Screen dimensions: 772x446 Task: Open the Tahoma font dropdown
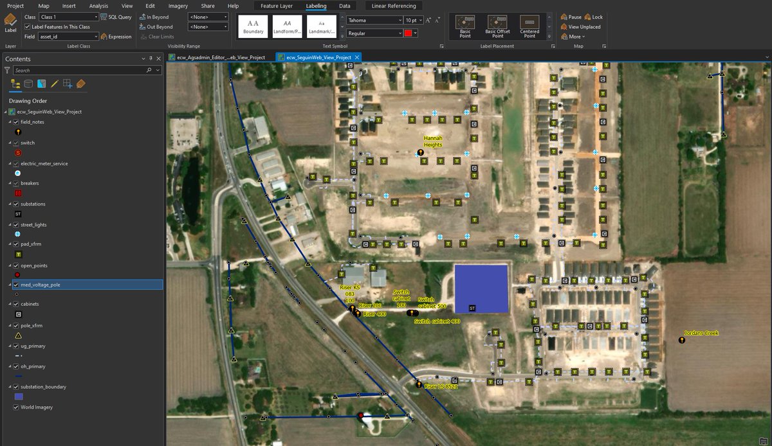[x=374, y=21]
